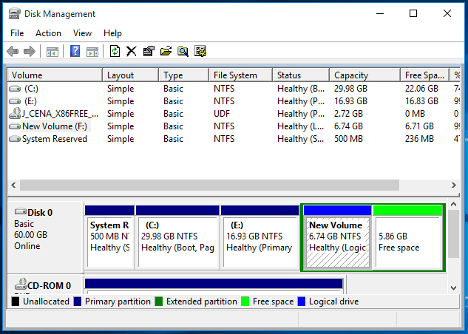The height and width of the screenshot is (334, 468).
Task: Click the drive icon beside System Reserved
Action: [x=15, y=139]
